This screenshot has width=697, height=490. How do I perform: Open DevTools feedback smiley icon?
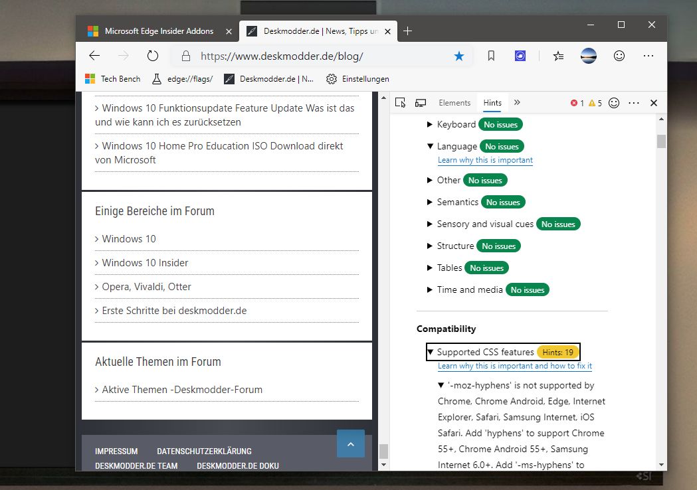(x=614, y=103)
